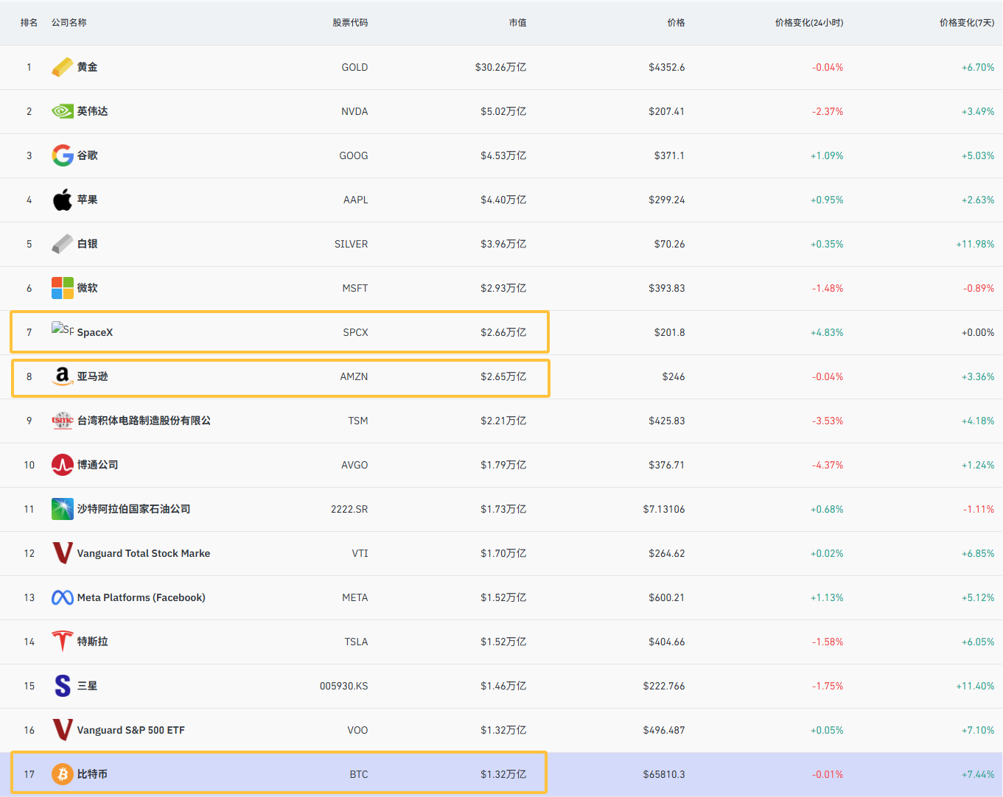The image size is (1003, 797).
Task: Click the GOOG ticker code
Action: click(x=354, y=155)
